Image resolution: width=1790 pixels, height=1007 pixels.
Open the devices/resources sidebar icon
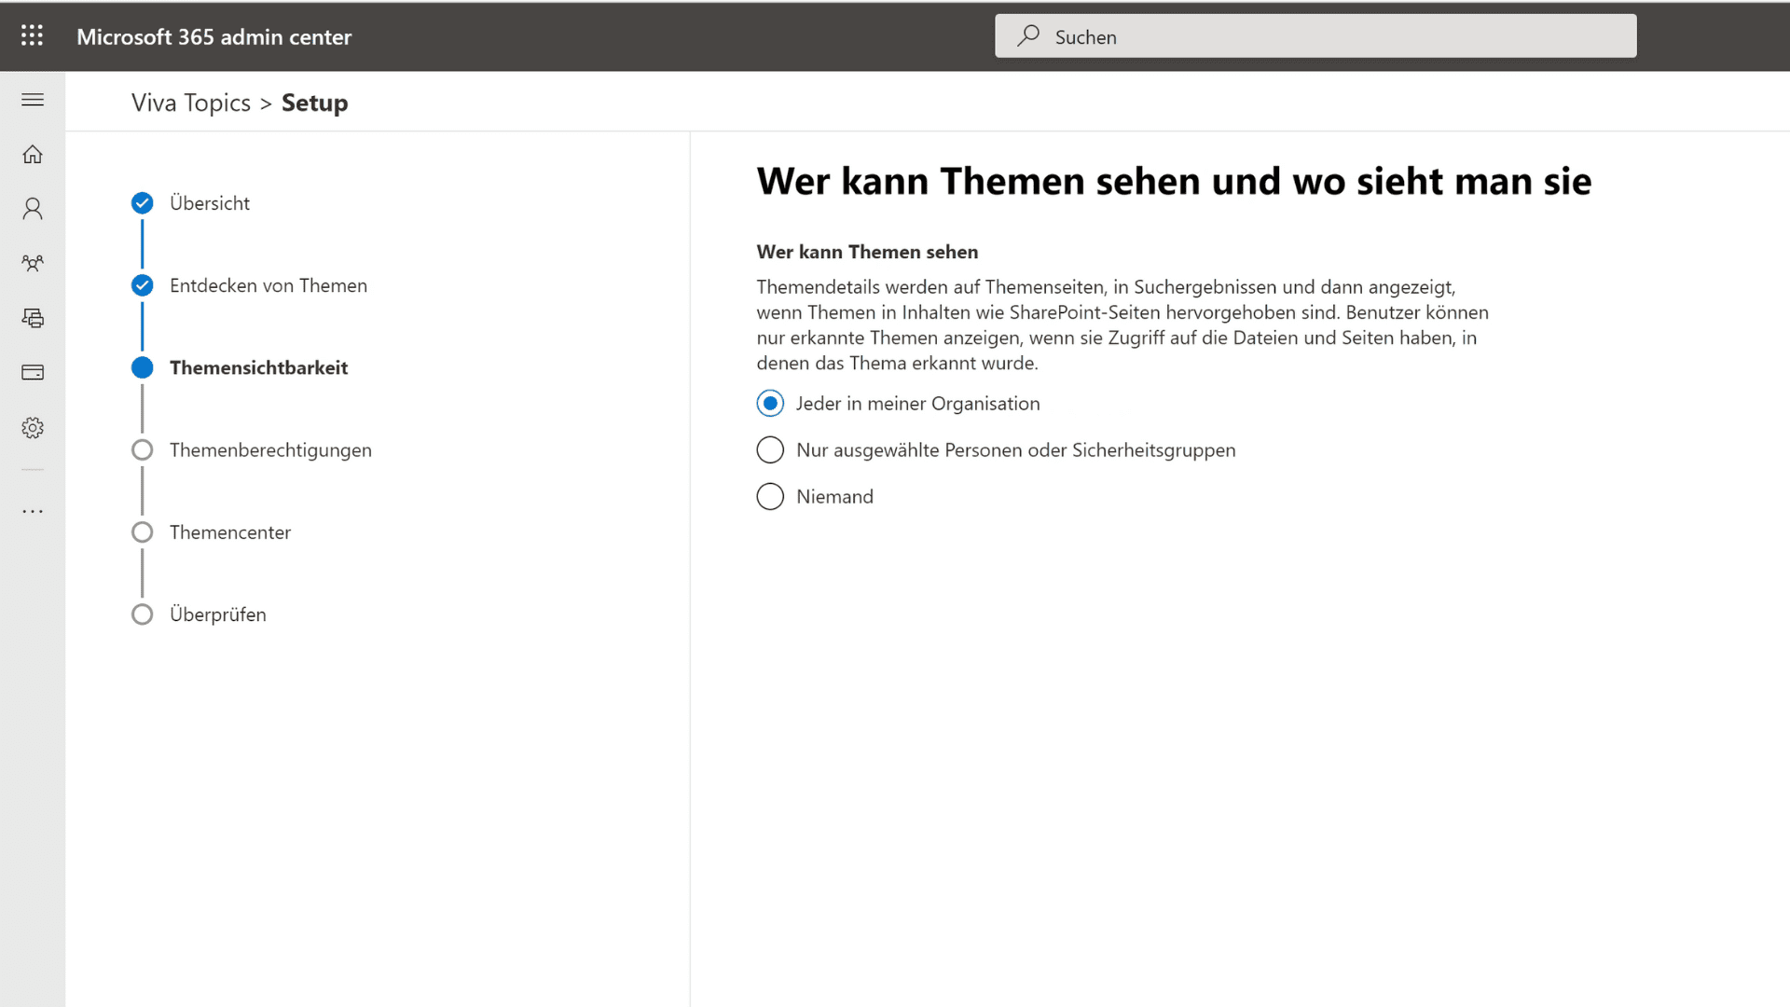tap(33, 318)
